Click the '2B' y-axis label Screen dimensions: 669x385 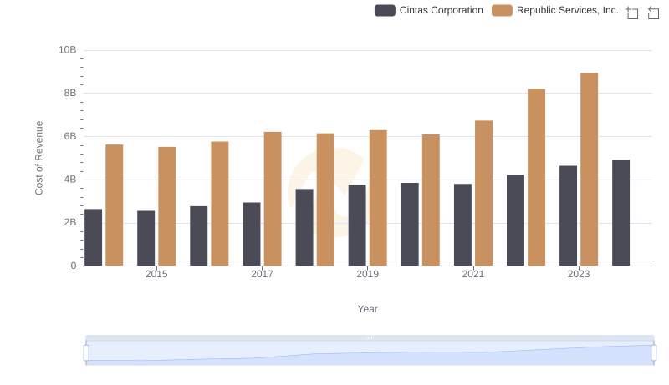(70, 222)
